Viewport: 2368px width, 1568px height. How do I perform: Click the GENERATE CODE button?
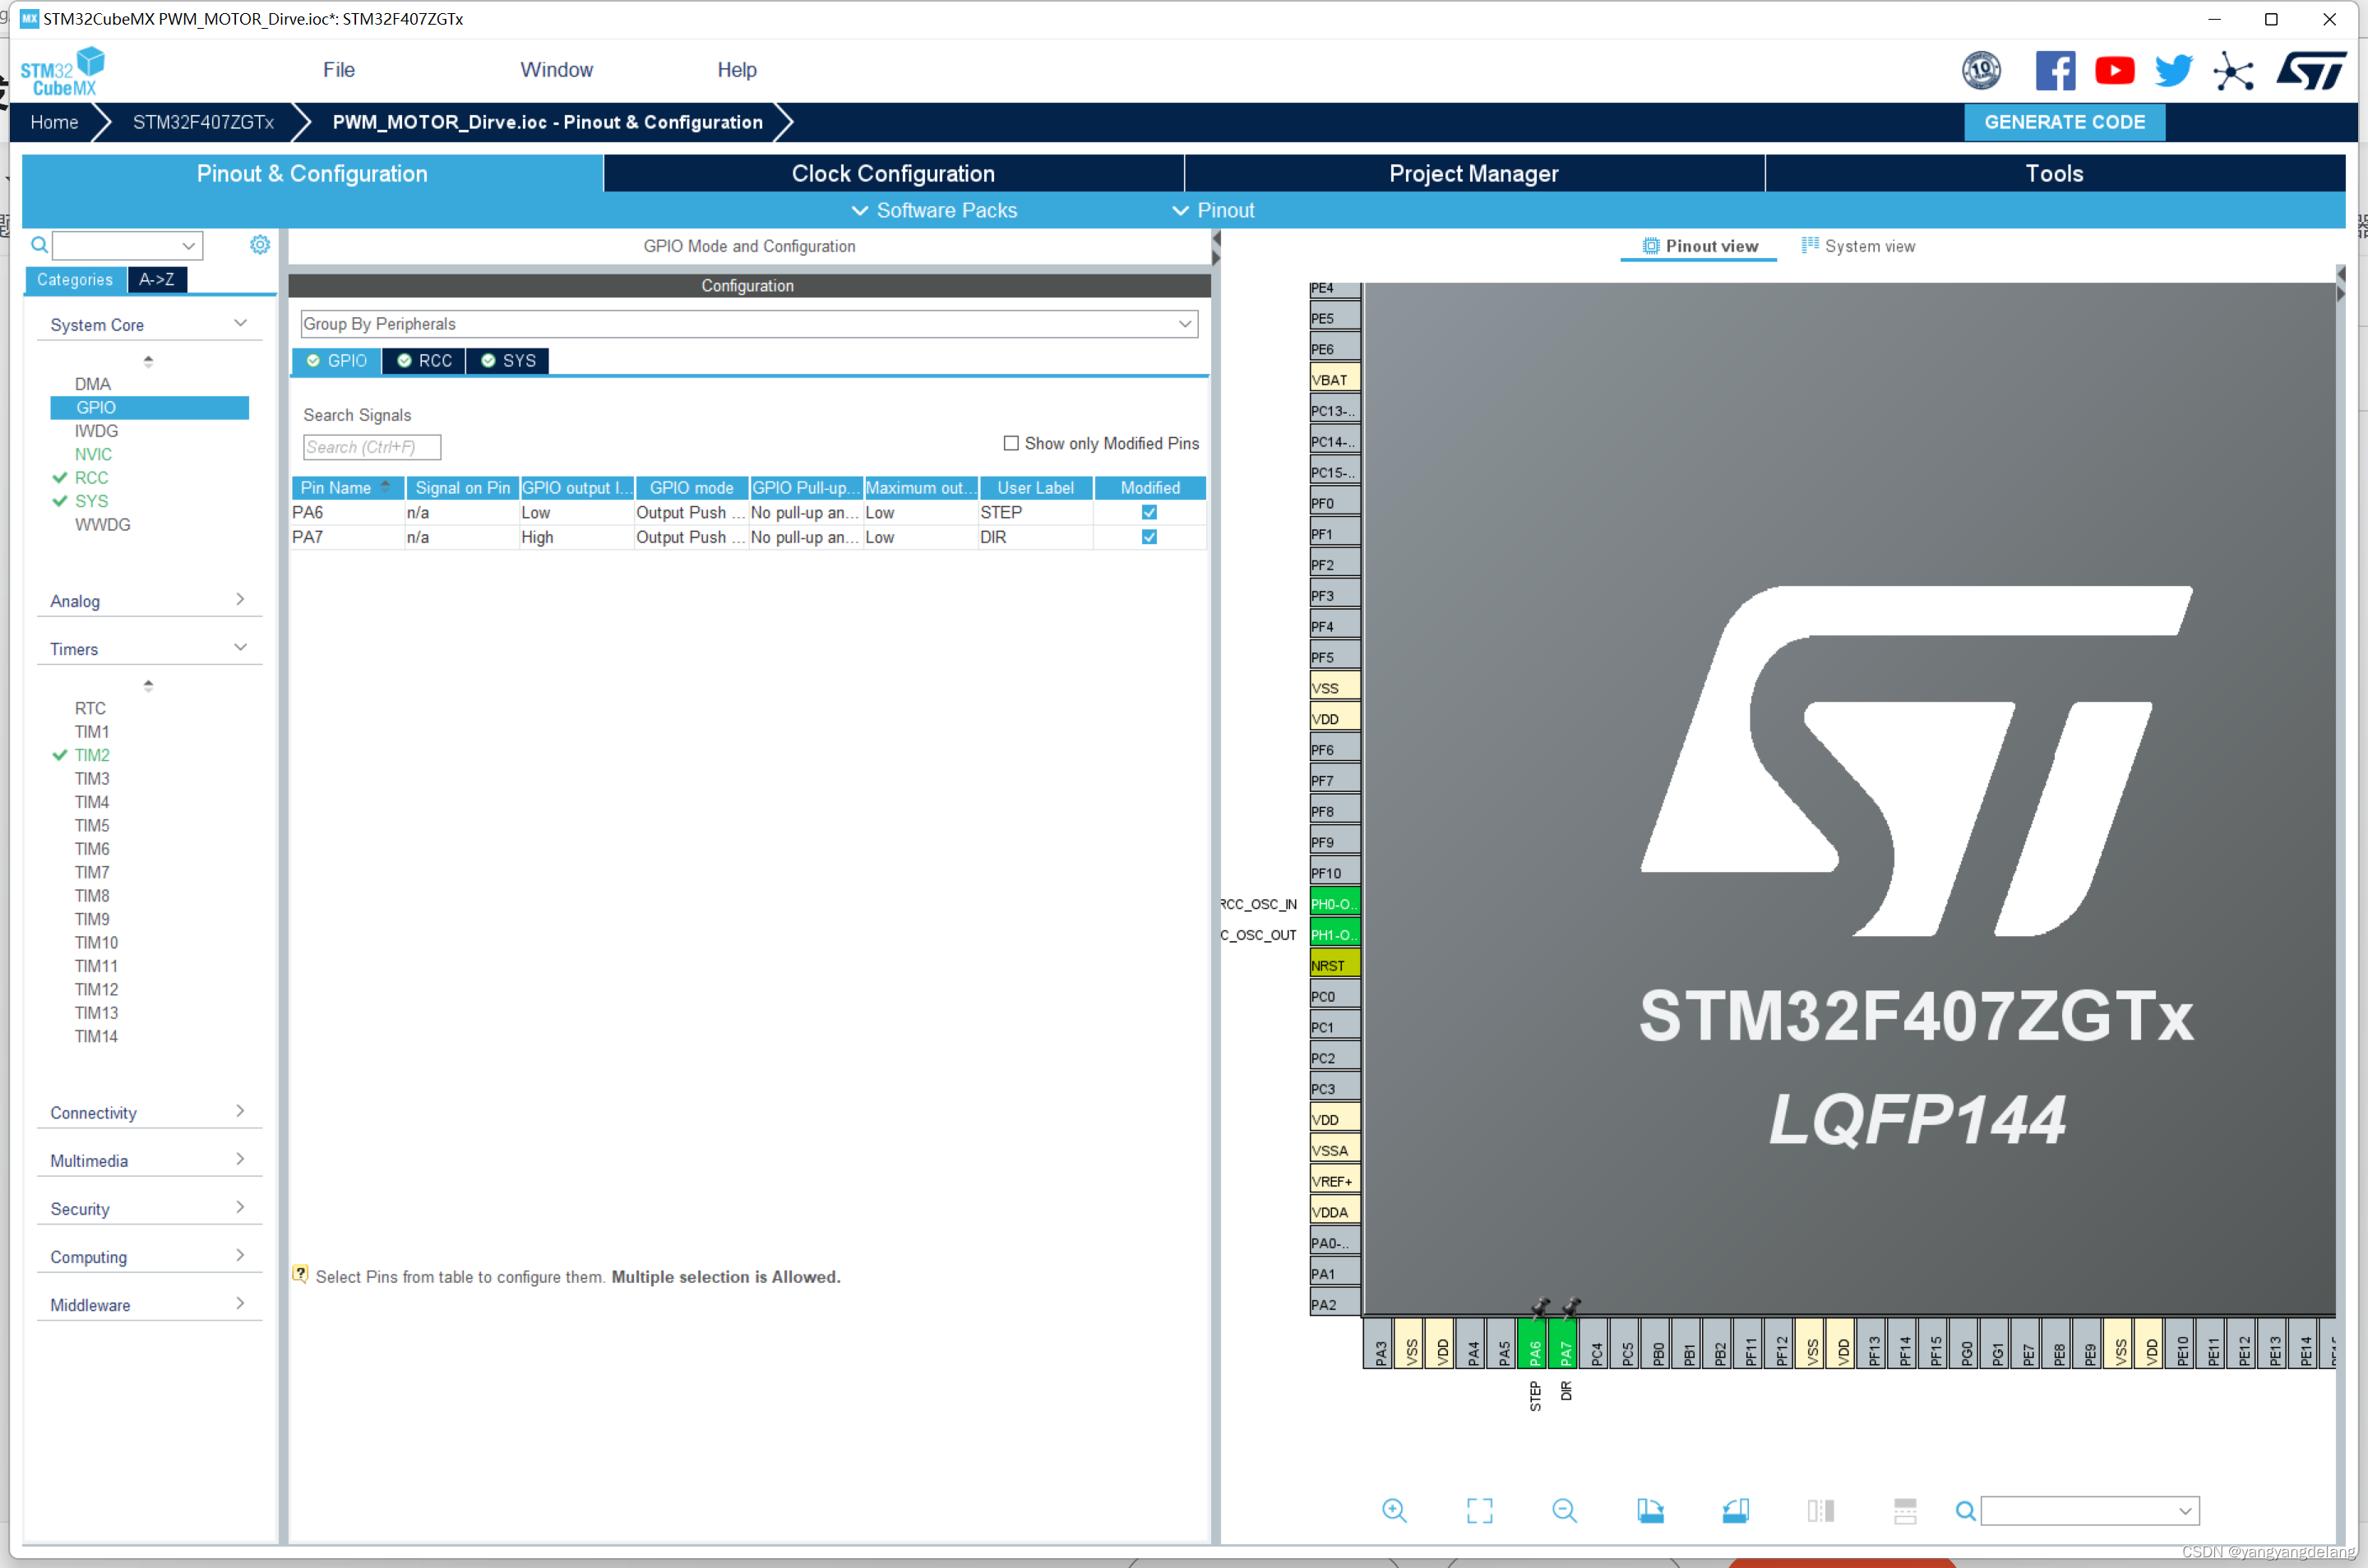tap(2064, 122)
